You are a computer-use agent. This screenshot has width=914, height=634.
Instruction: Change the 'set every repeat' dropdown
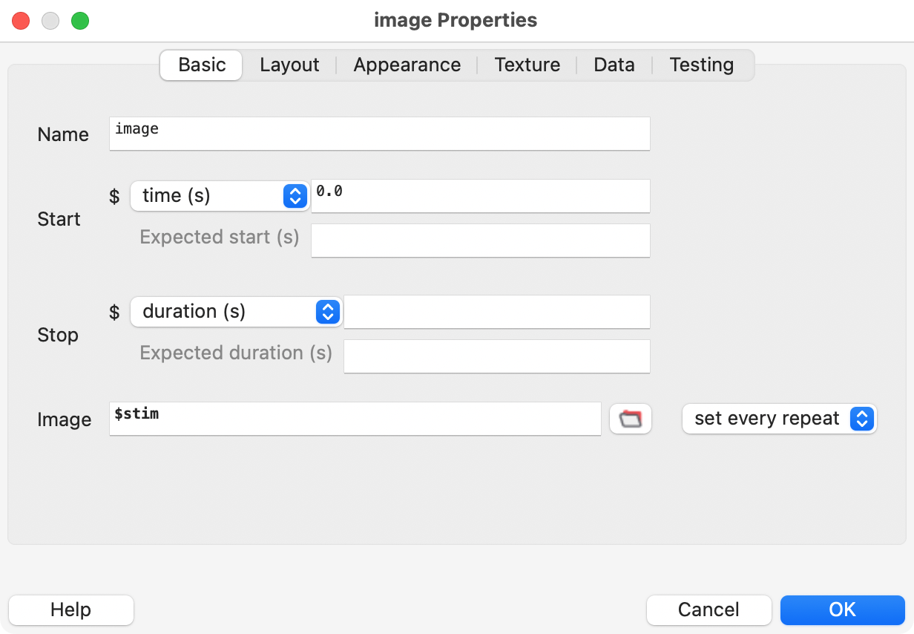[x=779, y=419]
